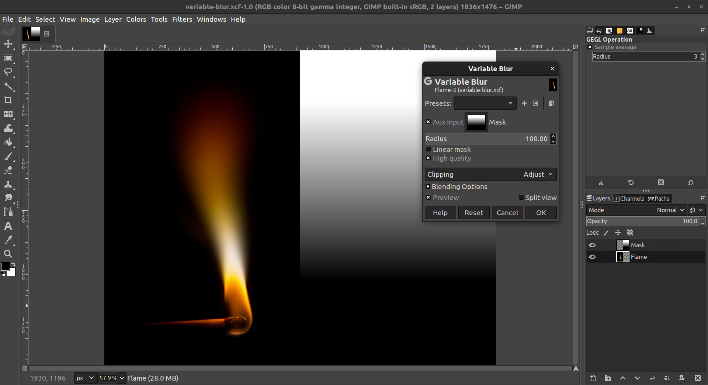The image size is (708, 385).
Task: Create a new layer
Action: [593, 378]
